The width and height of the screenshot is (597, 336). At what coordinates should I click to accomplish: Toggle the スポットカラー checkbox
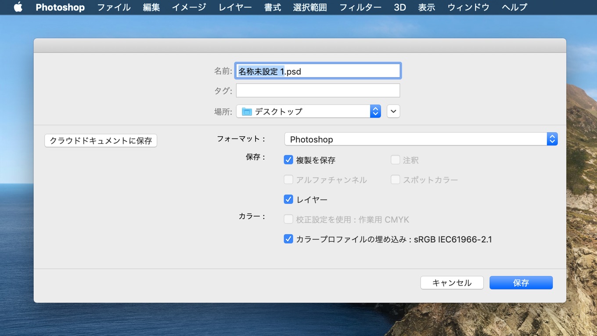point(396,180)
